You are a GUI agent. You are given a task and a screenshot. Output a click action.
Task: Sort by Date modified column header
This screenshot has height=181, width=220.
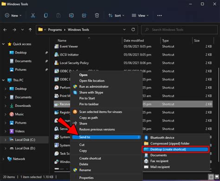point(134,40)
